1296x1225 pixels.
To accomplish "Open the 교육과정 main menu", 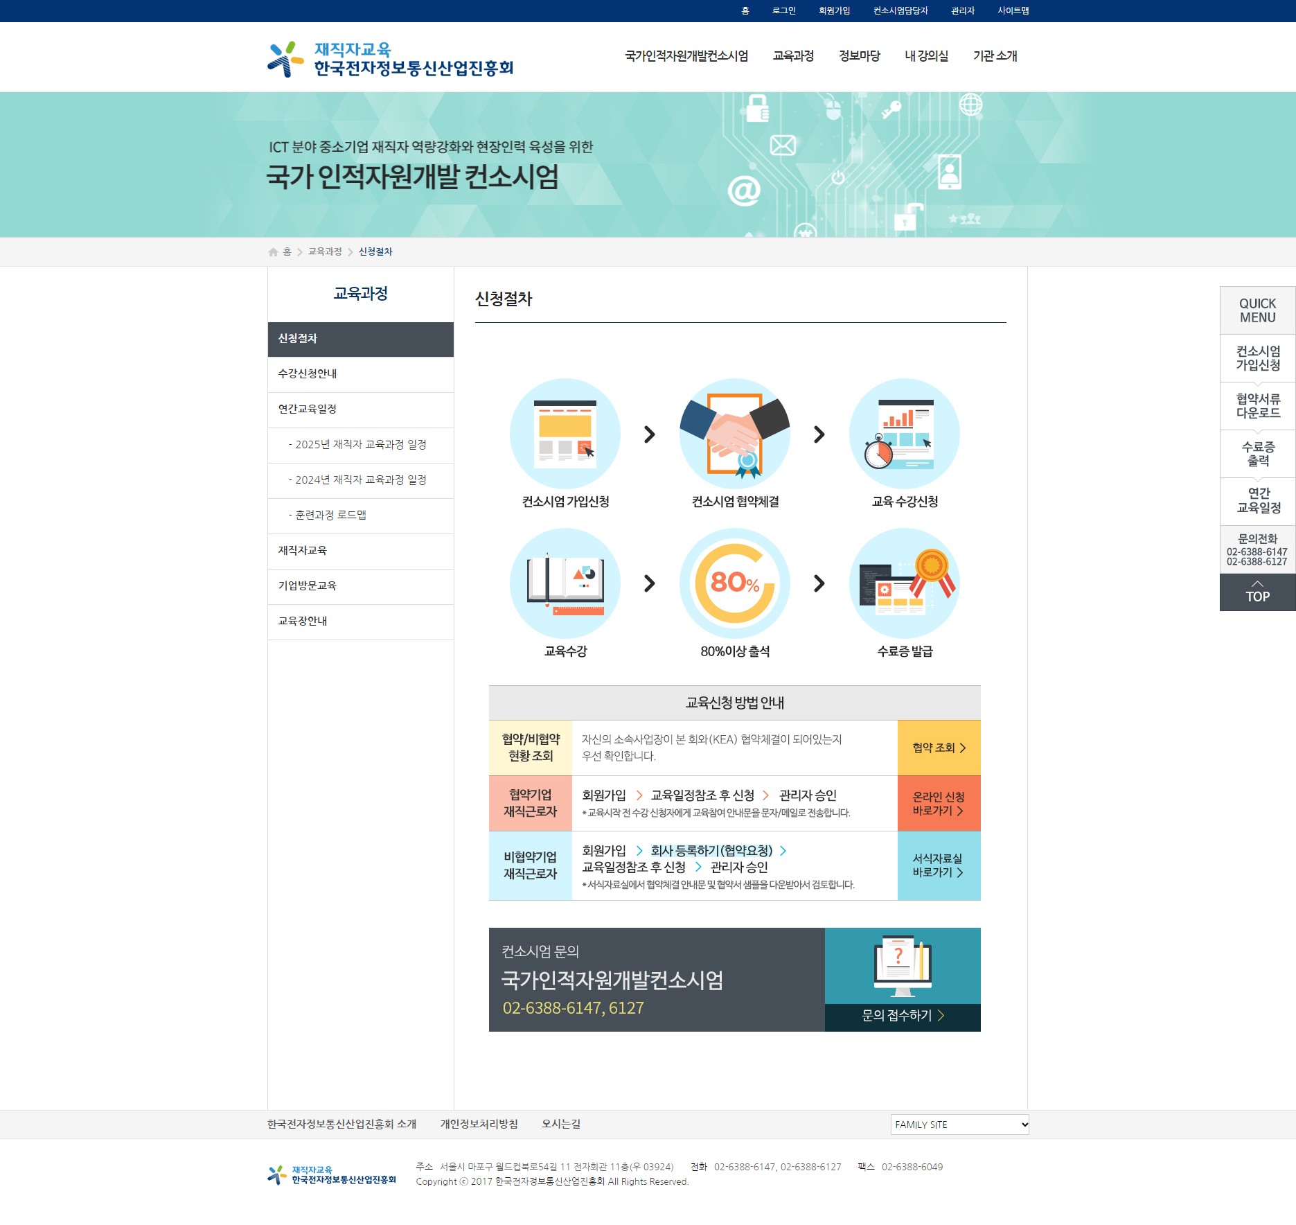I will [793, 56].
